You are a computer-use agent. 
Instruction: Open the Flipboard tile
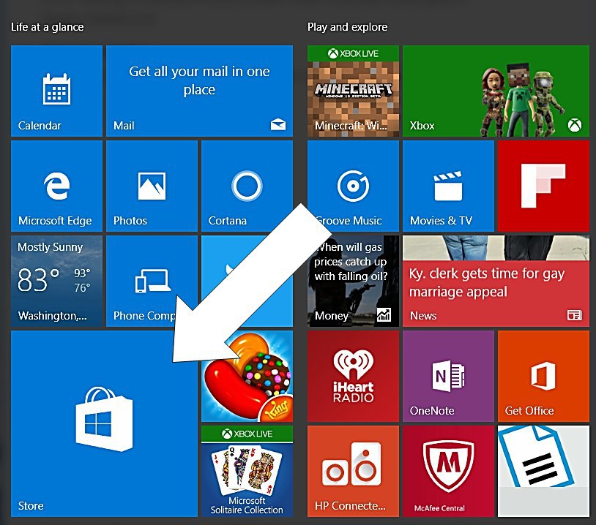(543, 186)
